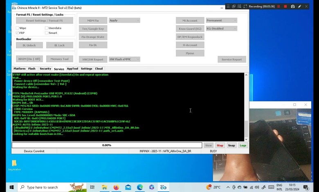The height and width of the screenshot is (192, 319).
Task: Click the cloud sync tray icon
Action: click(x=240, y=187)
